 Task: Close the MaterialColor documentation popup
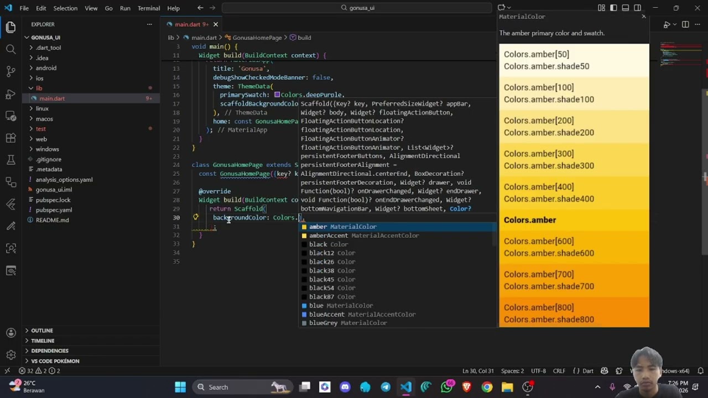[643, 17]
